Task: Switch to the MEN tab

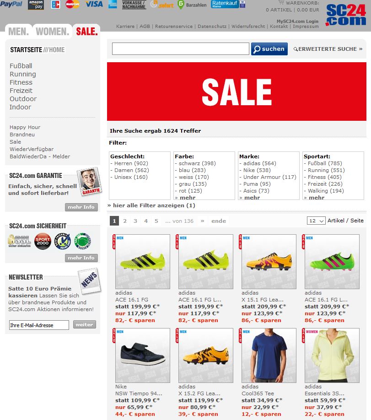Action: pos(19,32)
